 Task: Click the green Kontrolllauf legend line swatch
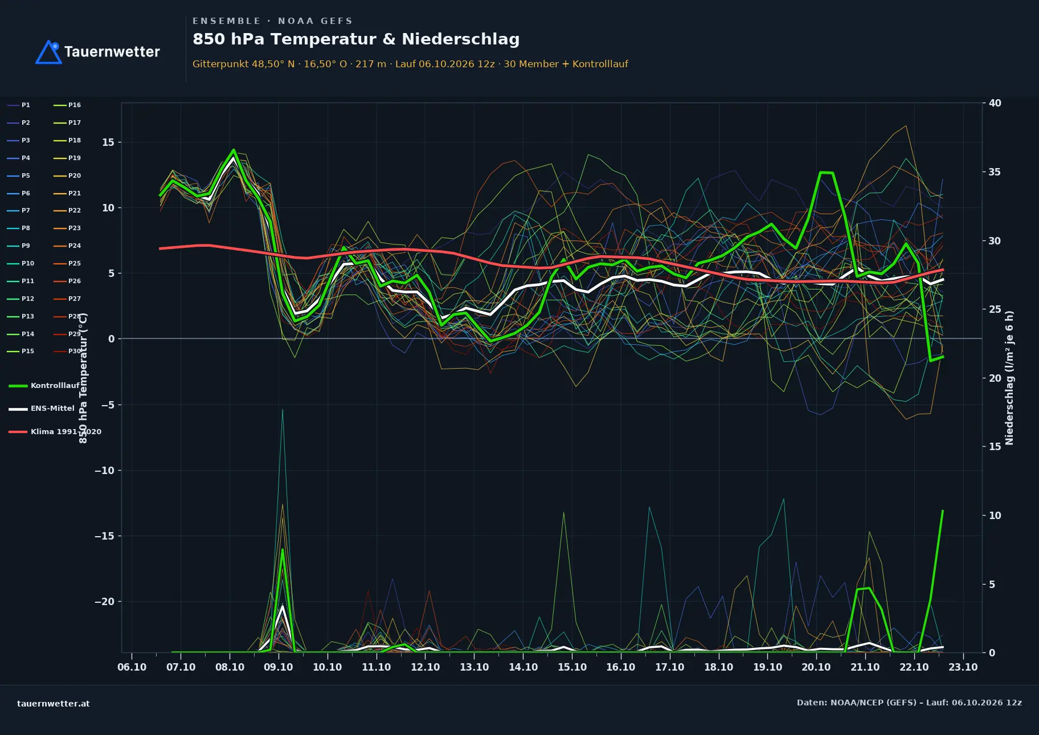click(x=18, y=386)
